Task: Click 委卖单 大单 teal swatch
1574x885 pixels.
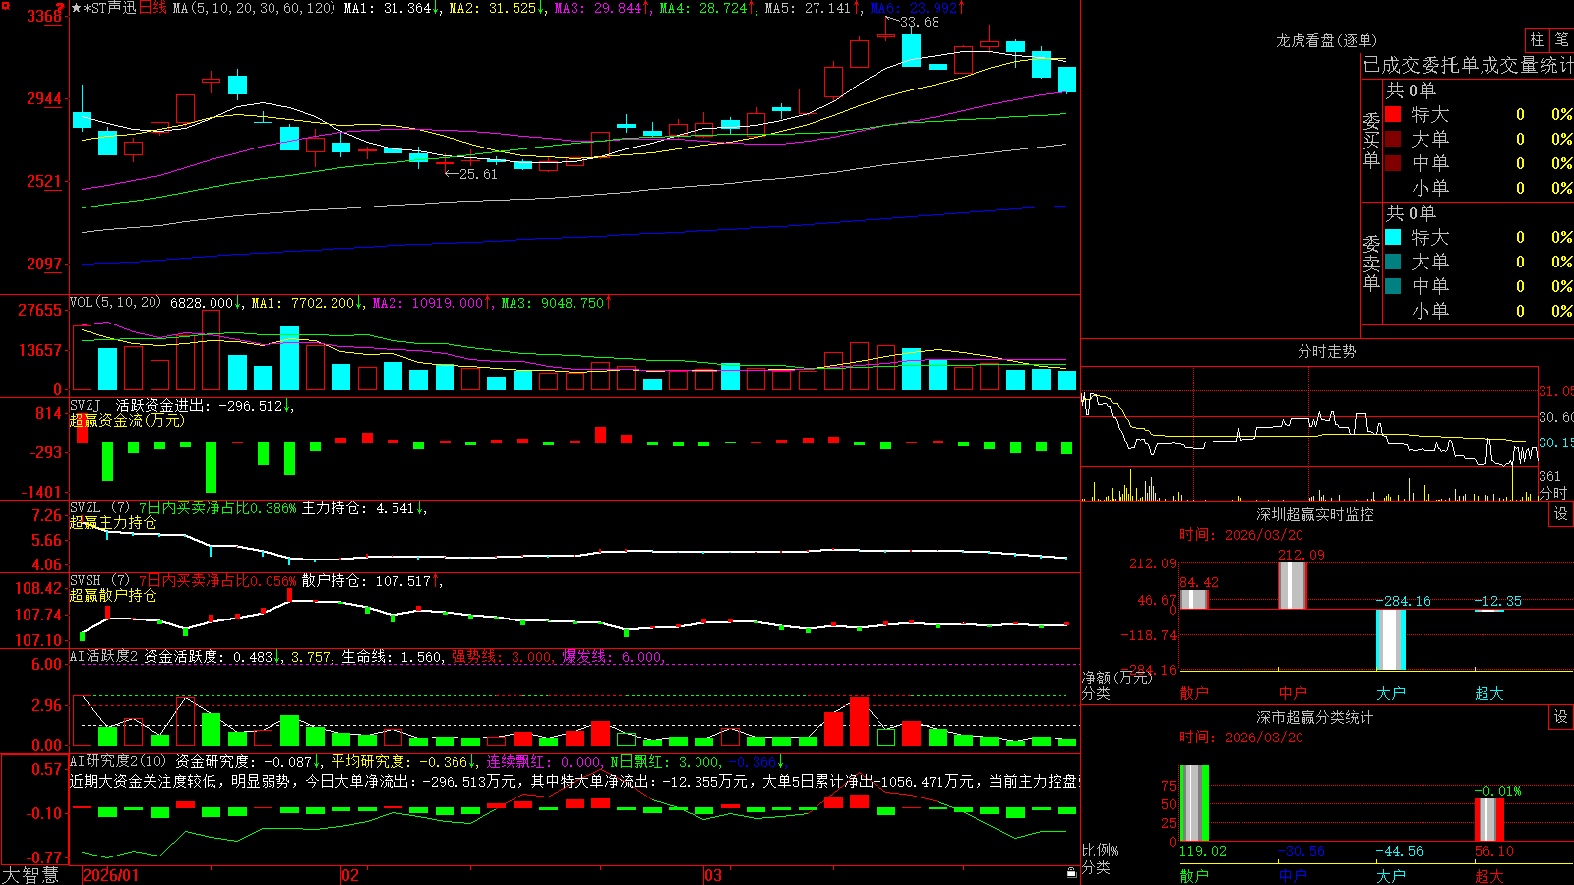Action: coord(1393,262)
